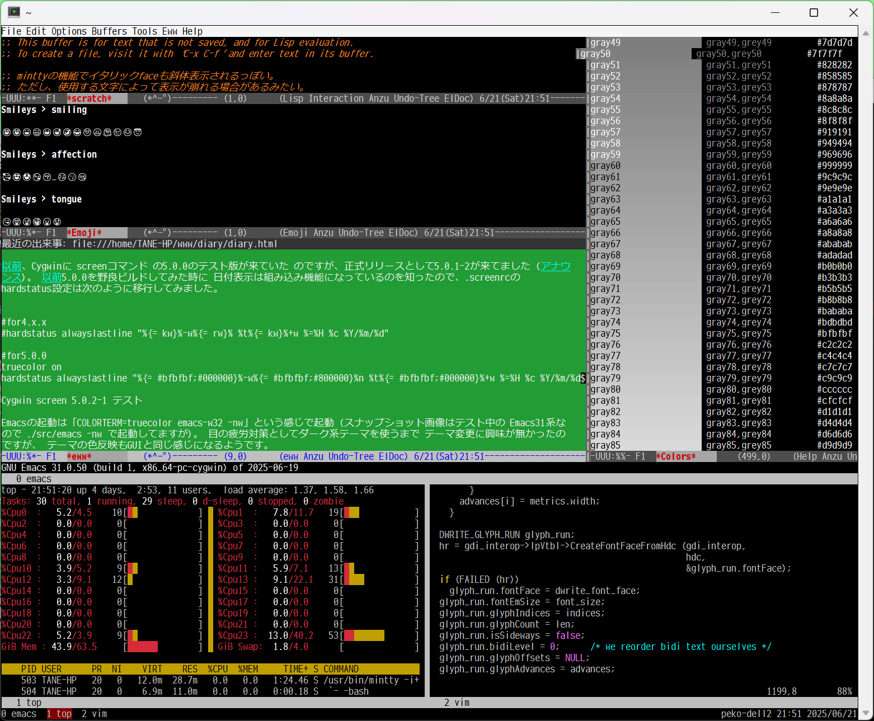Click the gray49 color swatch

pos(646,43)
